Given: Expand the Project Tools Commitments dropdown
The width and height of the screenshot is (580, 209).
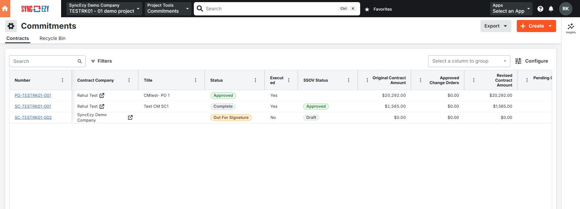Looking at the screenshot, I should (x=168, y=9).
